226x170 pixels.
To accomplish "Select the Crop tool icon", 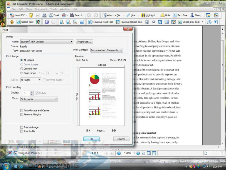I will [x=160, y=22].
